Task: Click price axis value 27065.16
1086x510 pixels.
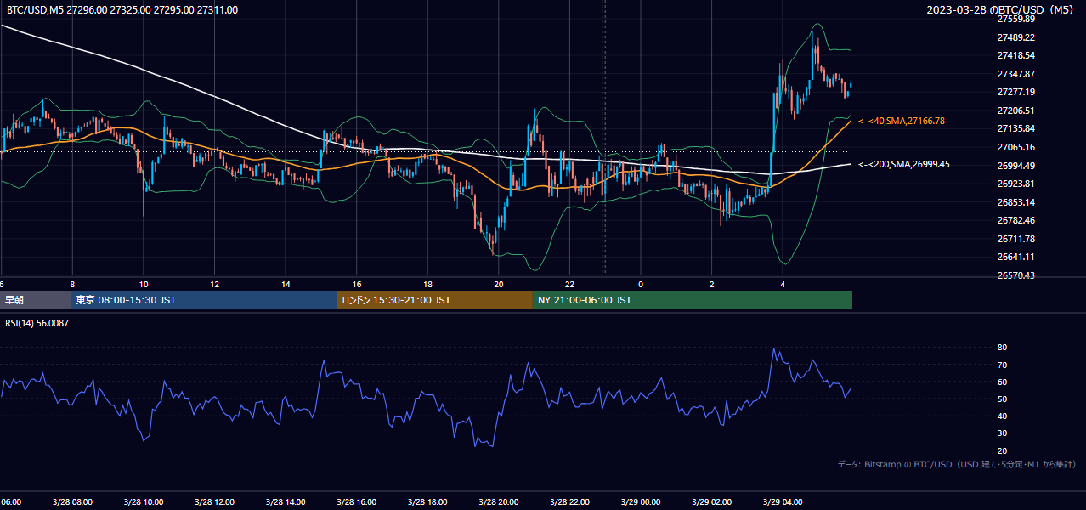Action: (1015, 147)
